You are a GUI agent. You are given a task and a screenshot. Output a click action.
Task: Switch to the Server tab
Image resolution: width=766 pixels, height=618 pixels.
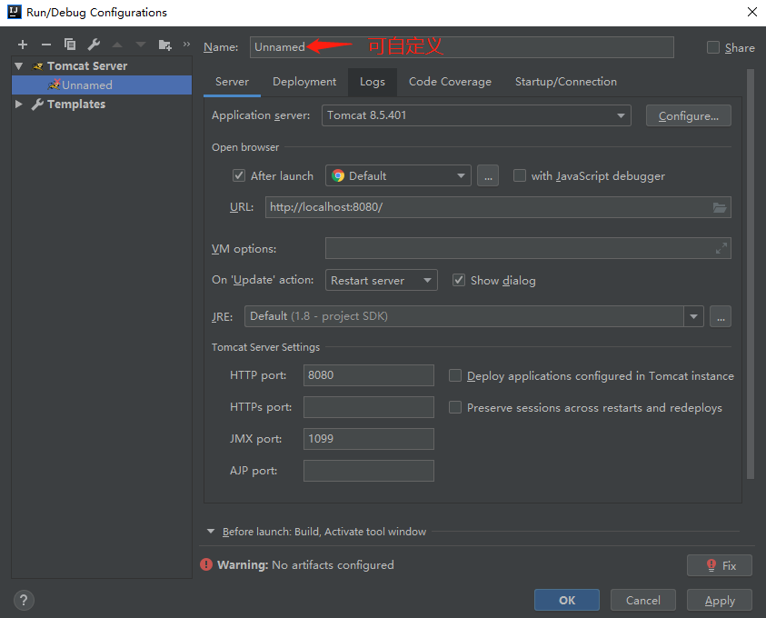pos(232,82)
